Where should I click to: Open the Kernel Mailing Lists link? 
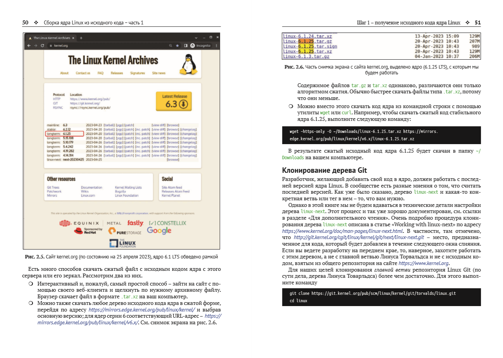pos(128,188)
